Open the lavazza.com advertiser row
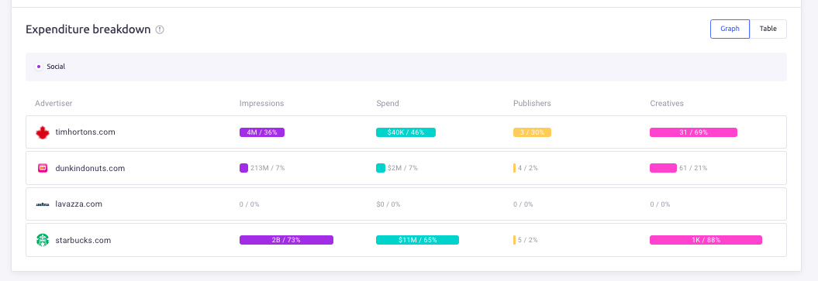 [406, 204]
